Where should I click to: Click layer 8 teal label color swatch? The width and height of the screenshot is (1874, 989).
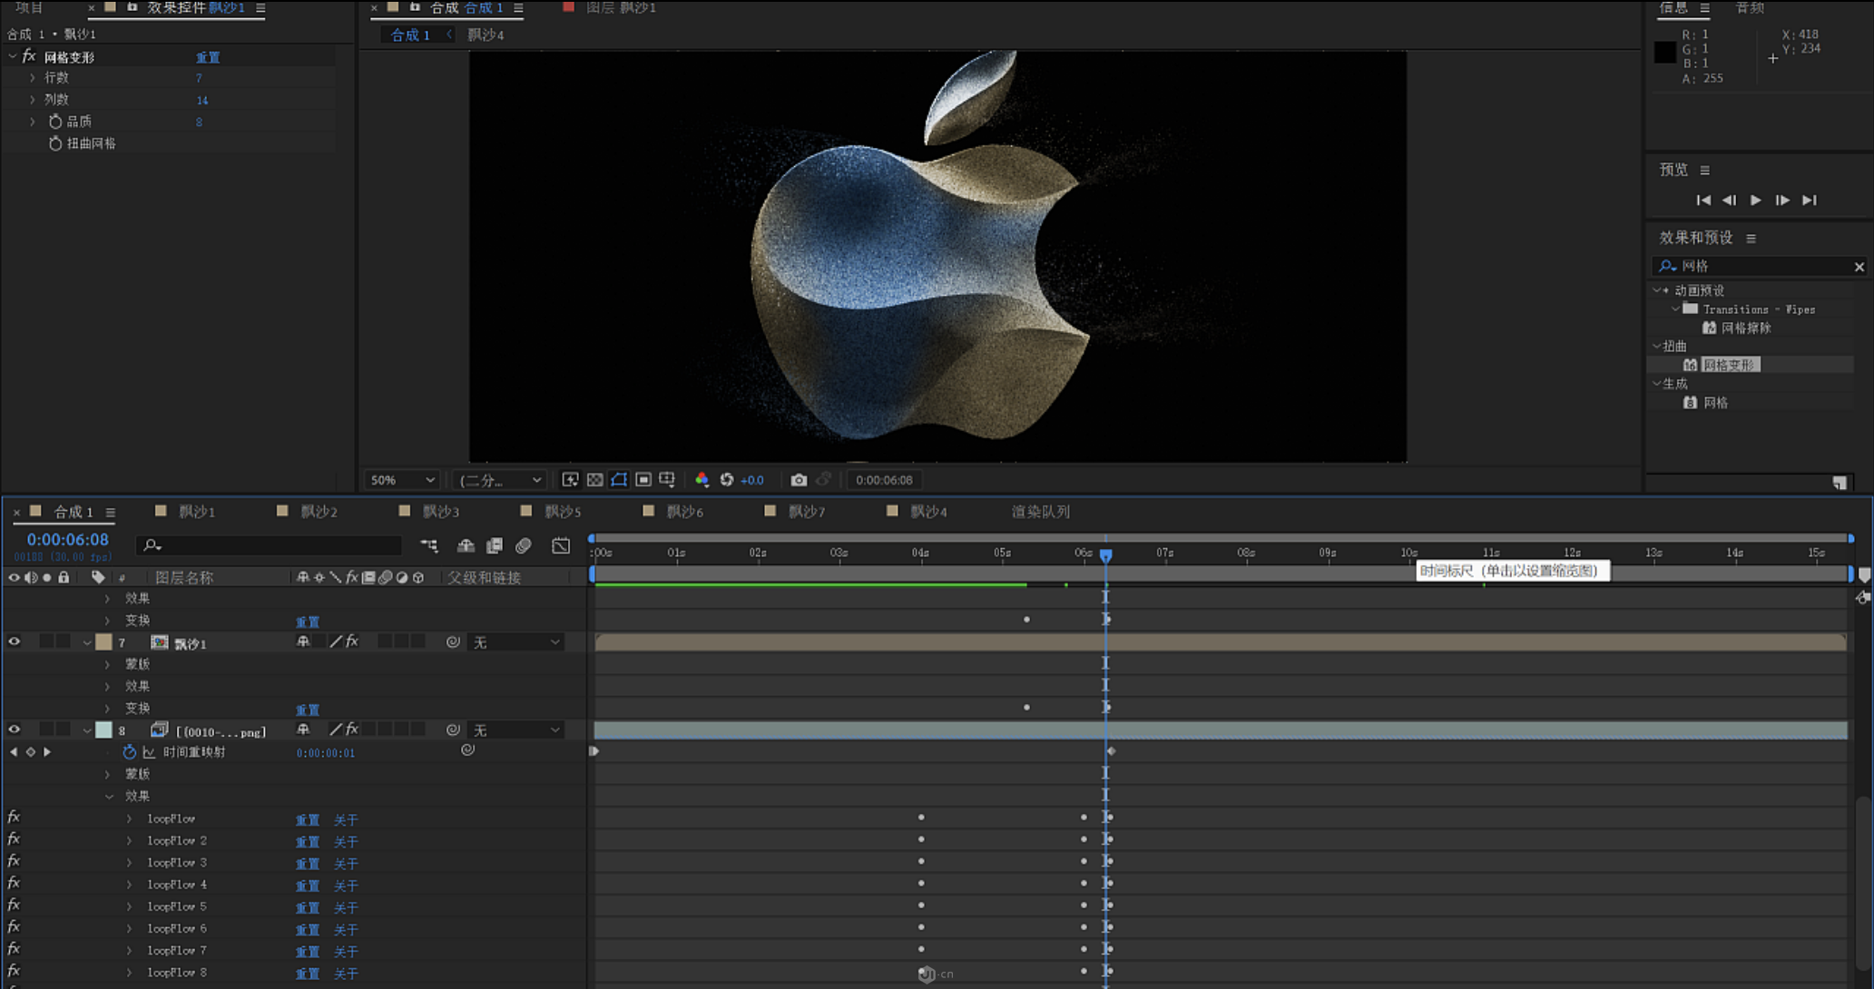[x=103, y=730]
